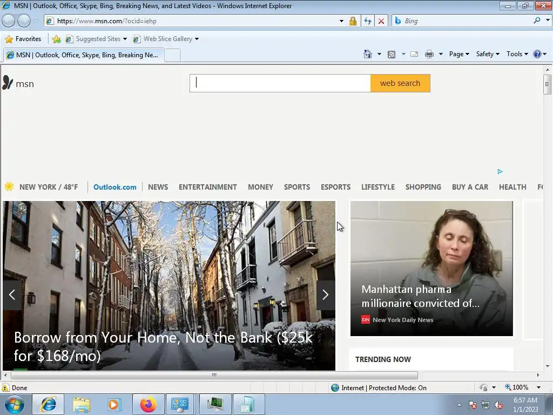Viewport: 553px width, 415px height.
Task: Open NEW YORK / 48°F weather link
Action: pyautogui.click(x=49, y=187)
